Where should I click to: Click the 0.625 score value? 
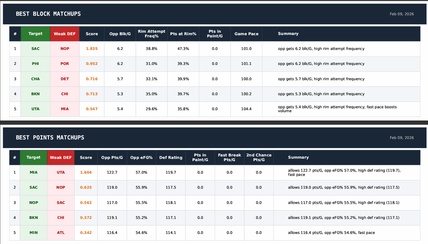pos(86,187)
